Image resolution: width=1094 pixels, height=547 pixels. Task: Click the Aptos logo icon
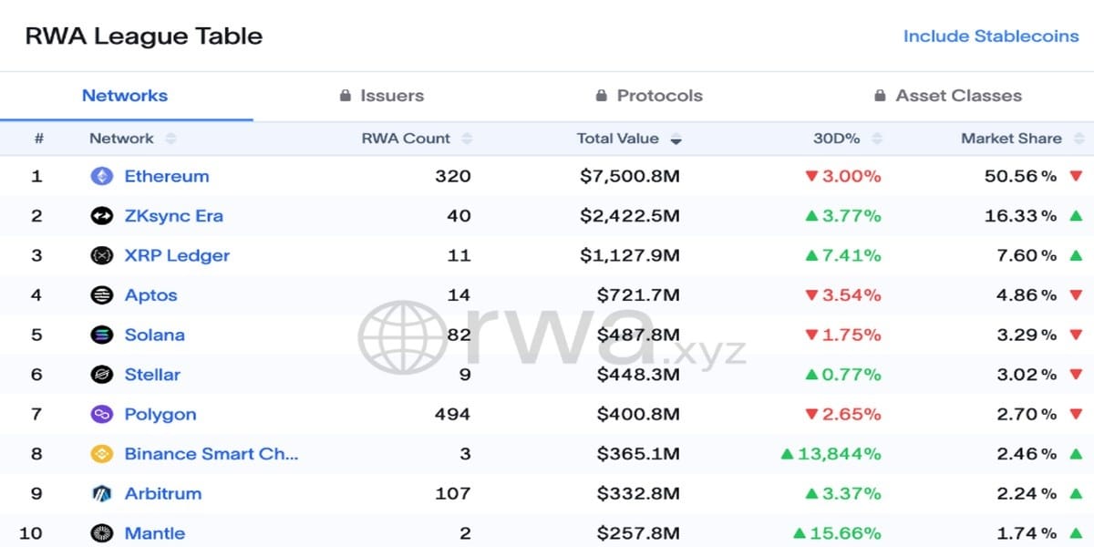pyautogui.click(x=102, y=295)
